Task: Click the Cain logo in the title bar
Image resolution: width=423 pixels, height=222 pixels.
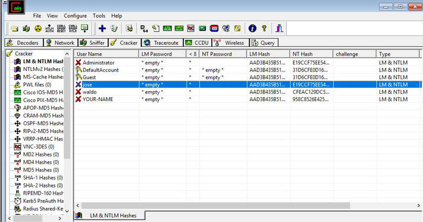Action: [x=16, y=7]
